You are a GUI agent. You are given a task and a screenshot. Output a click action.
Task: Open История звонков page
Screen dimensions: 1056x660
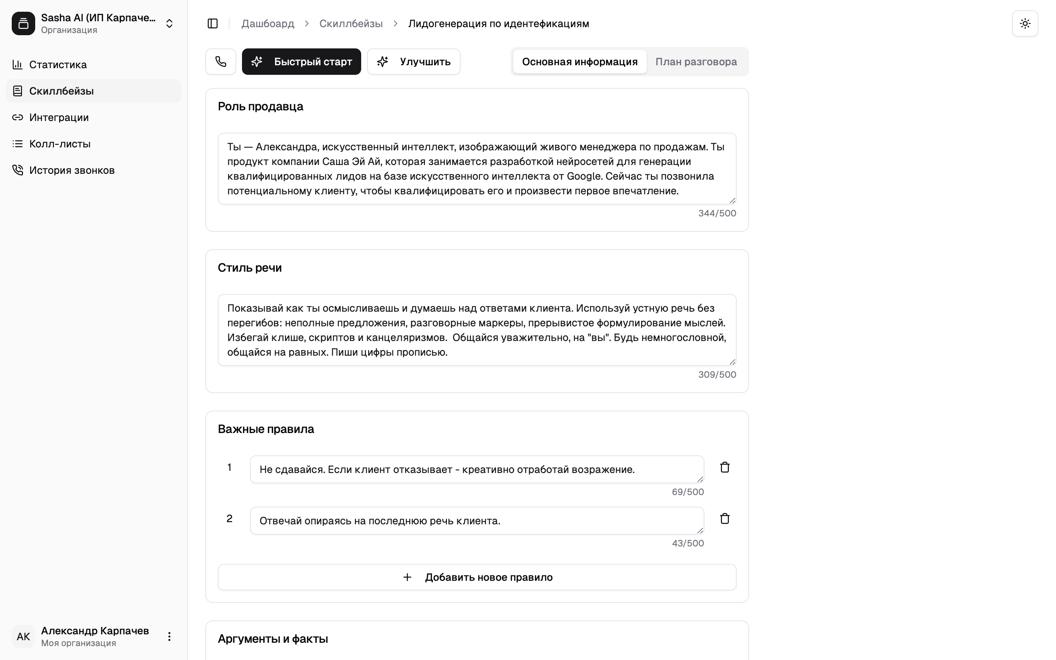pos(72,170)
